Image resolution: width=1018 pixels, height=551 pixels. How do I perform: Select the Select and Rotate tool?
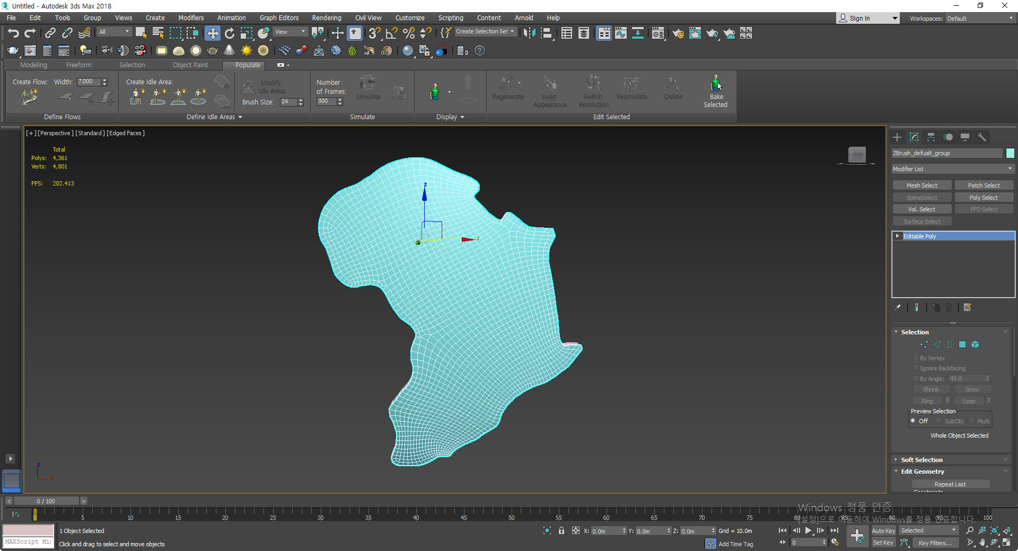point(229,33)
